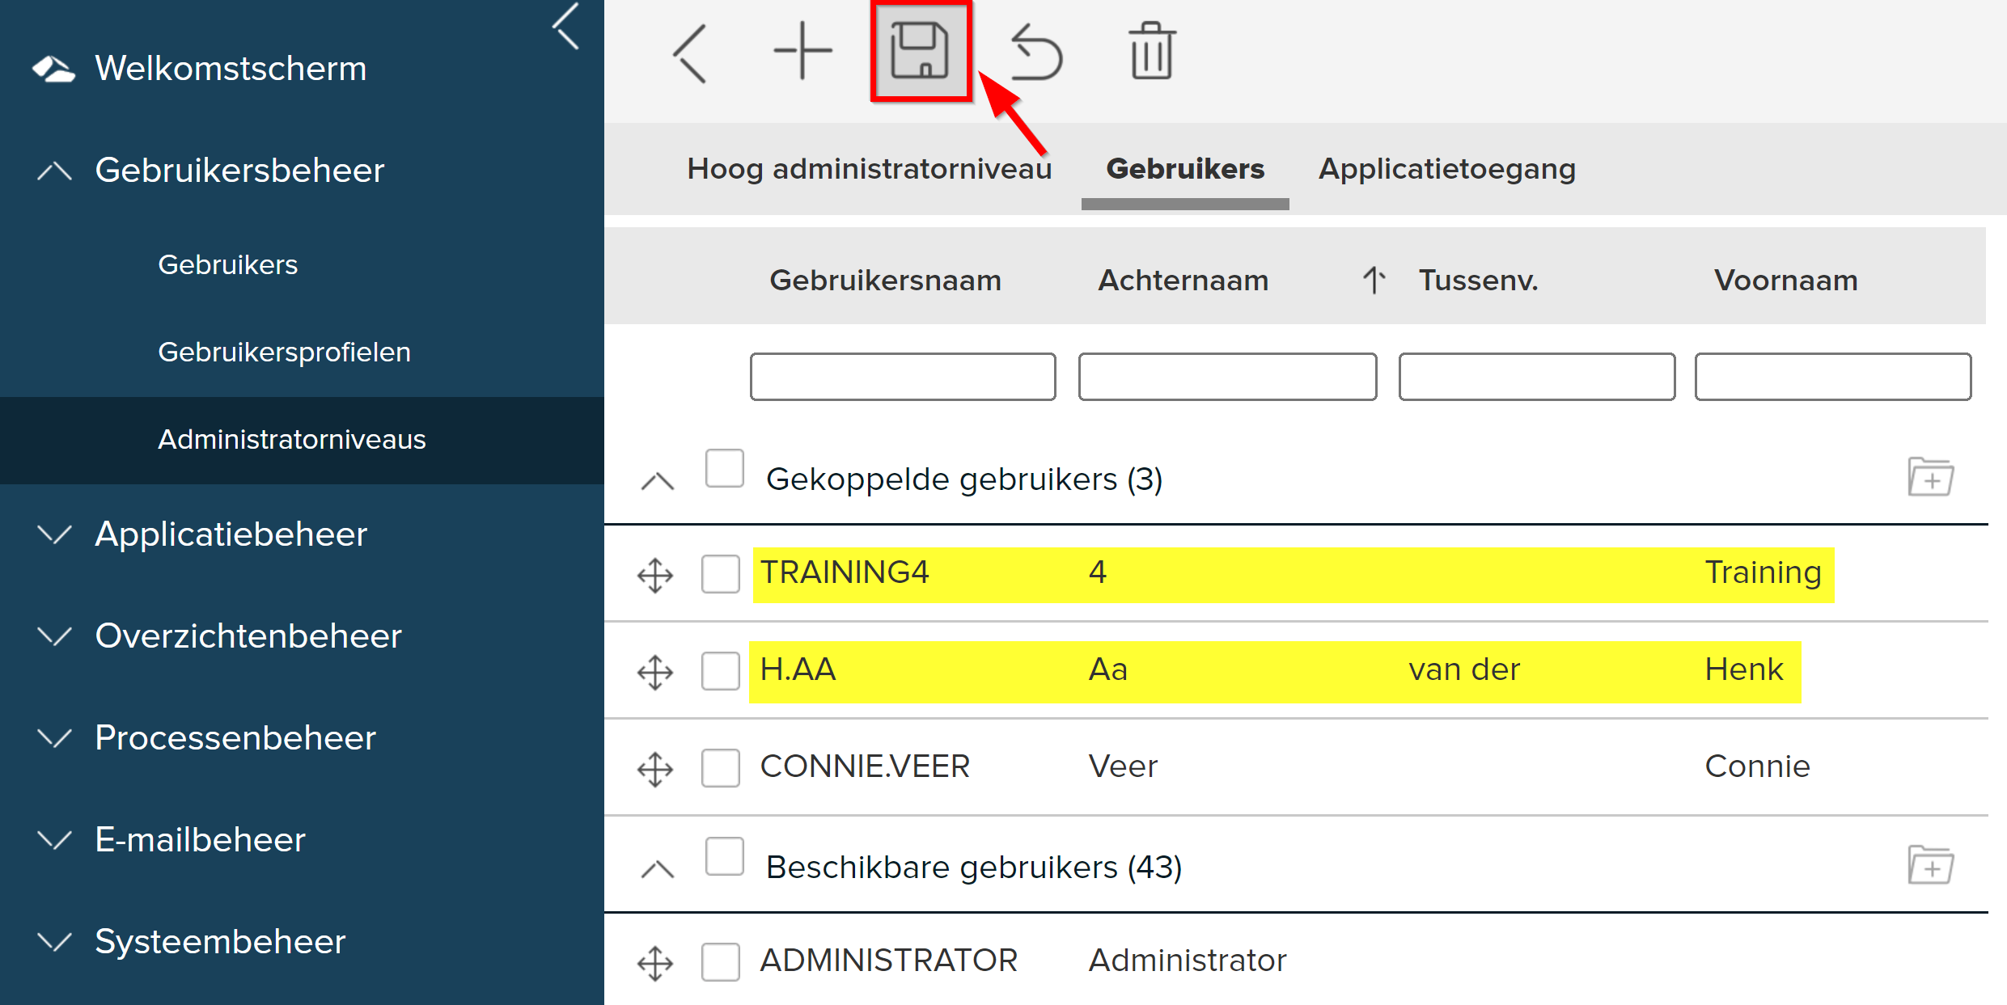Click 'van der' in the Tussenv. column
The width and height of the screenshot is (2007, 1005).
pyautogui.click(x=1465, y=669)
